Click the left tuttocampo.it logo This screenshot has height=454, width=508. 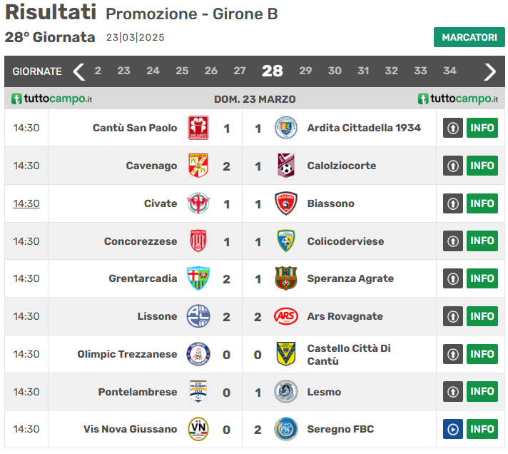click(51, 99)
